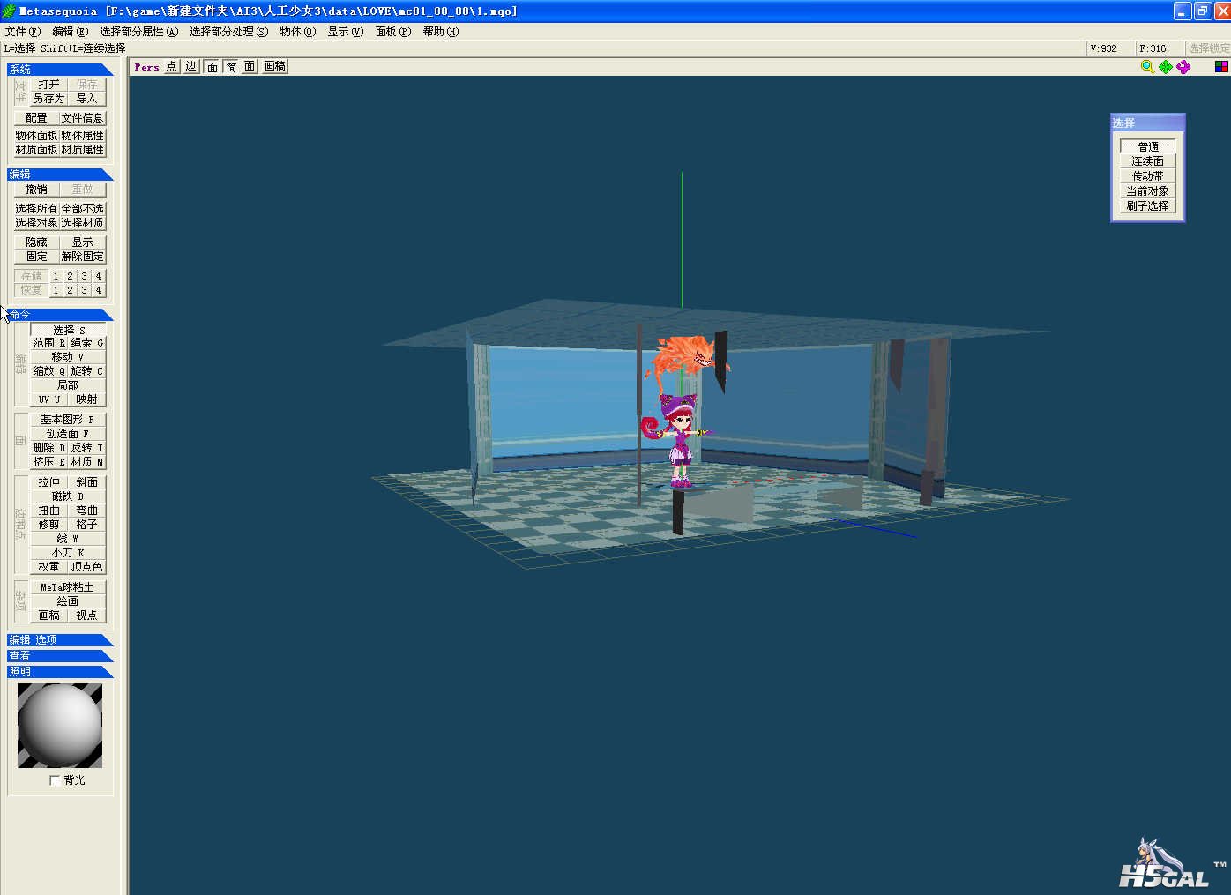
Task: Activate the 范围 R range tool
Action: click(x=49, y=343)
